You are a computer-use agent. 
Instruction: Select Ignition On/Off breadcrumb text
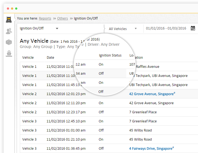point(86,18)
